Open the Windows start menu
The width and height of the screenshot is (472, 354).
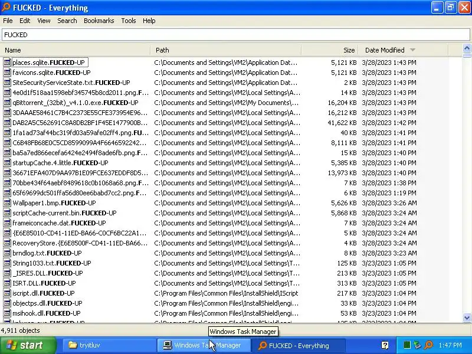[x=28, y=345]
